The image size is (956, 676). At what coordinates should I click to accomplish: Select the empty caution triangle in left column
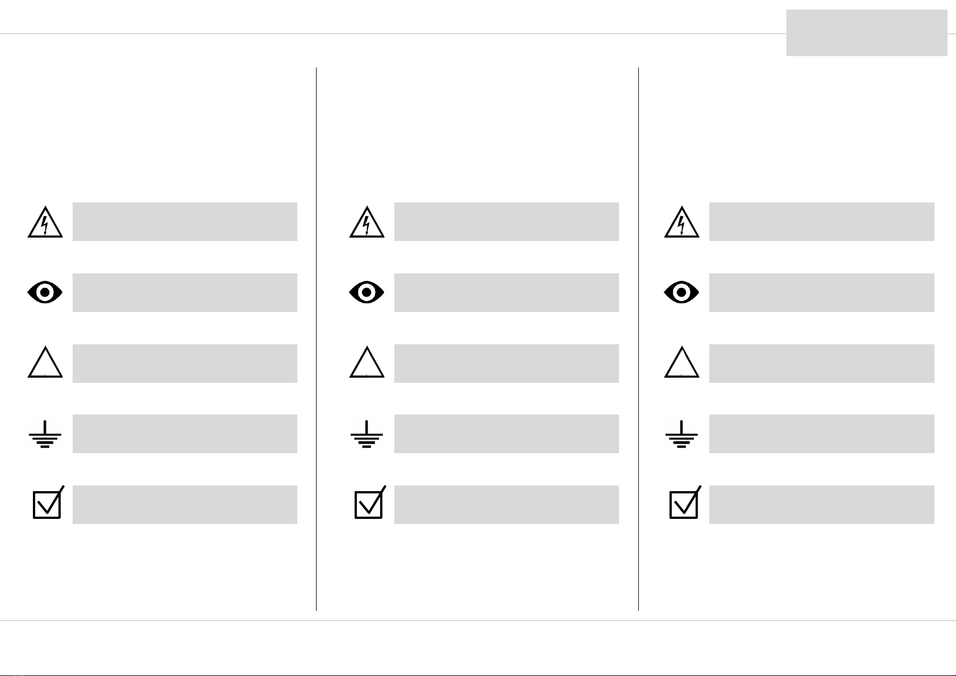[x=45, y=362]
